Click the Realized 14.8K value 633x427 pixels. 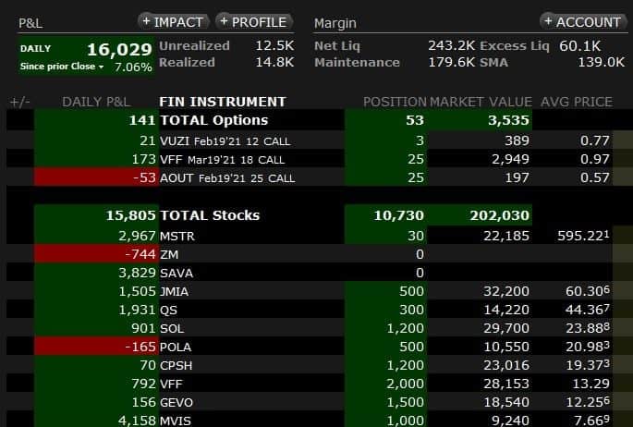[x=274, y=62]
